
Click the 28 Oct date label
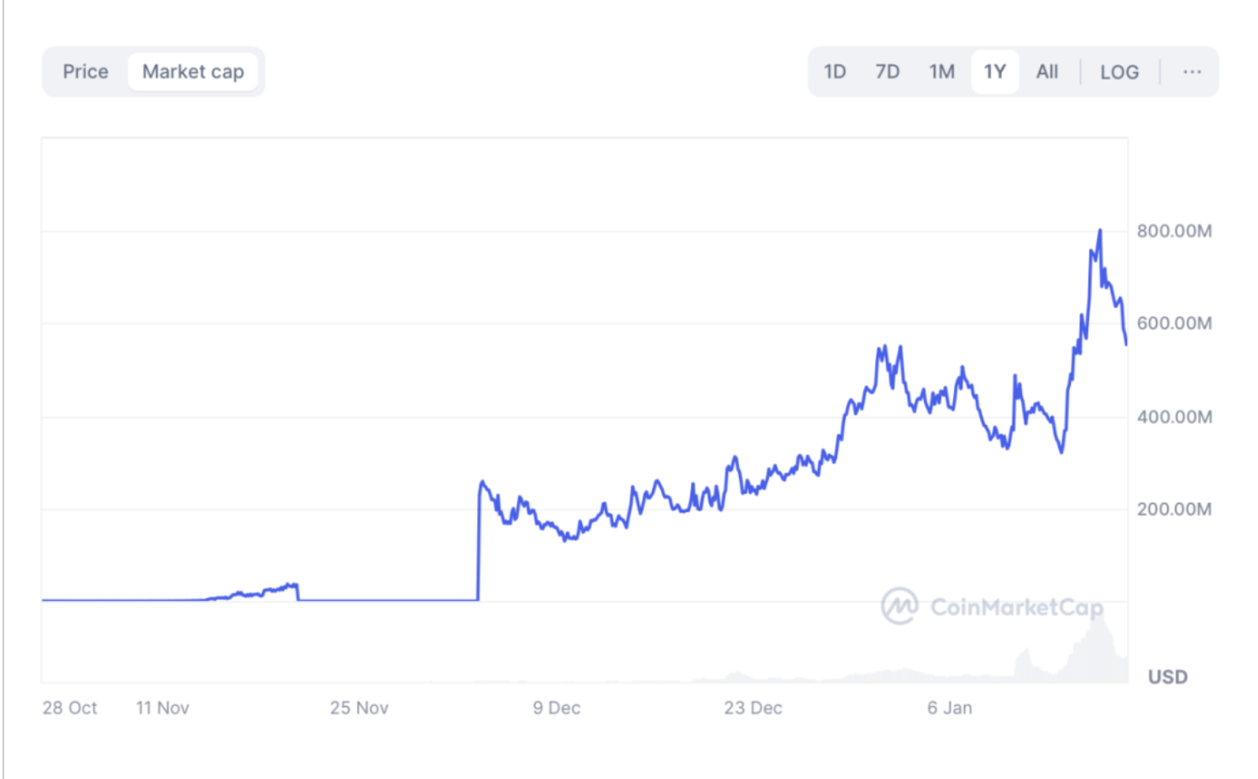(x=70, y=708)
